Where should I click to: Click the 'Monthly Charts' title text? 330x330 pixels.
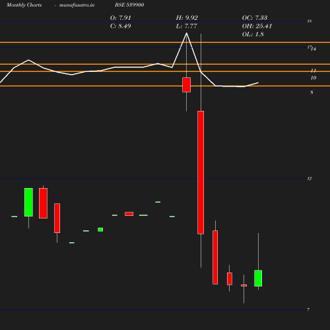(x=24, y=5)
